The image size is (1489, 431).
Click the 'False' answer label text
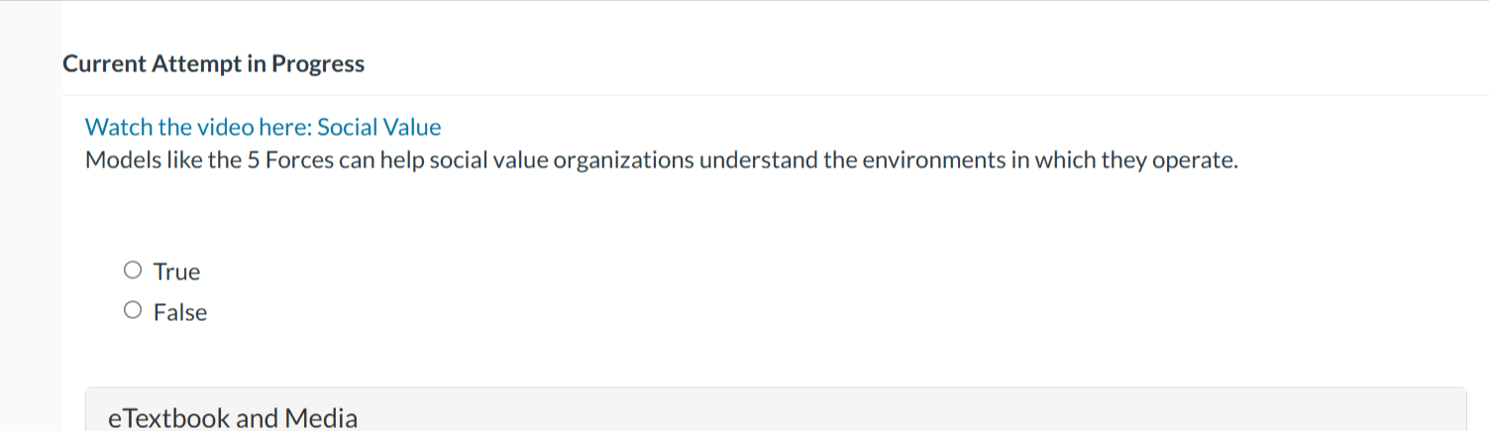click(180, 313)
